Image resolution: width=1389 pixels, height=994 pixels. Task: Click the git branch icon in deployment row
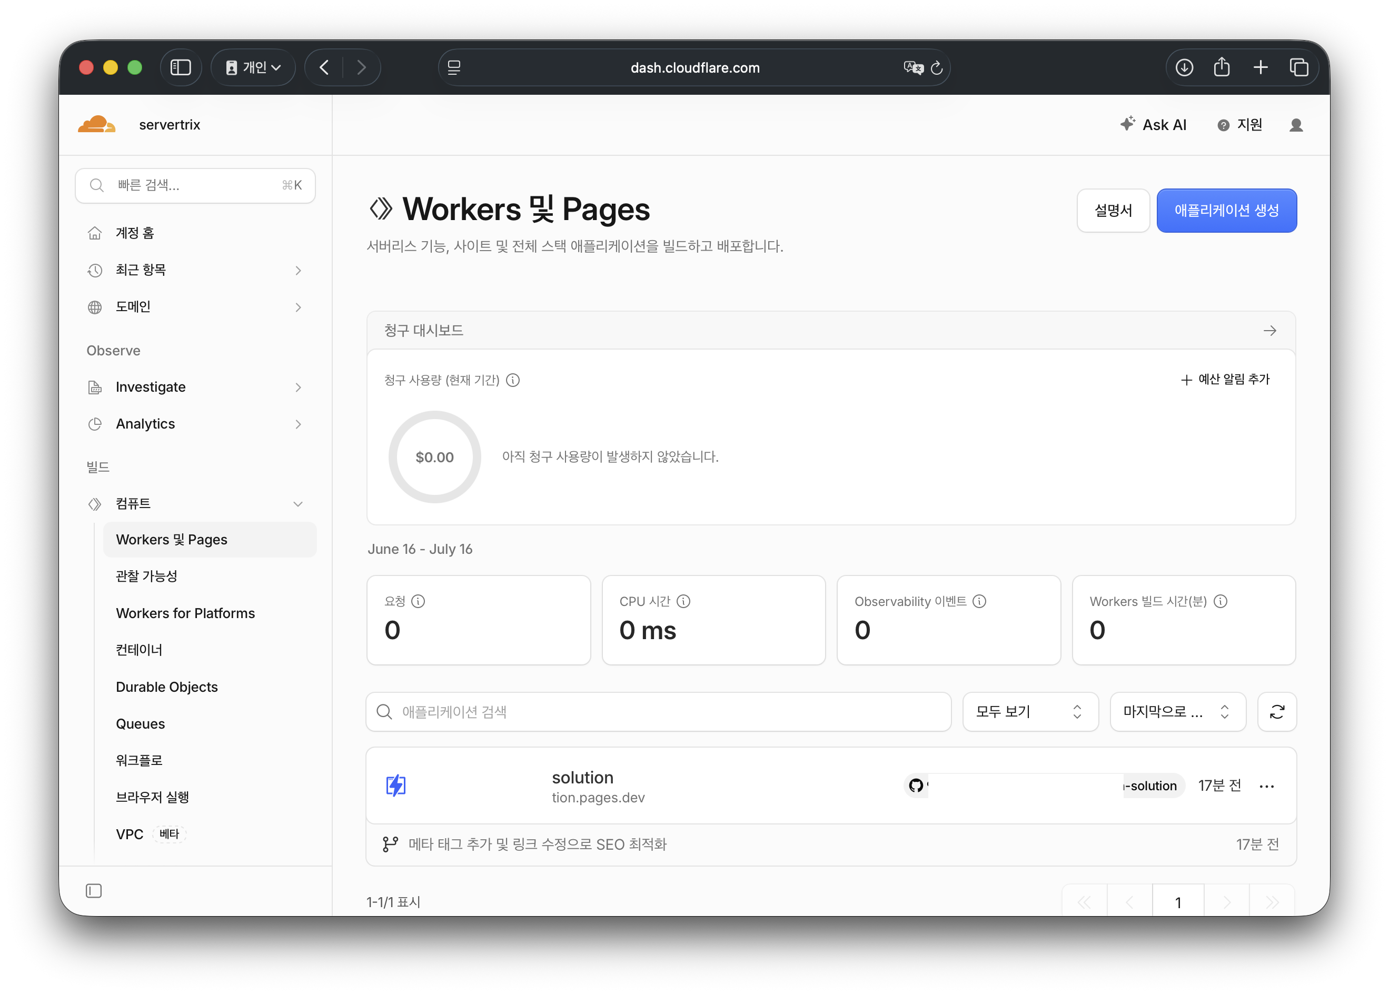pyautogui.click(x=390, y=844)
